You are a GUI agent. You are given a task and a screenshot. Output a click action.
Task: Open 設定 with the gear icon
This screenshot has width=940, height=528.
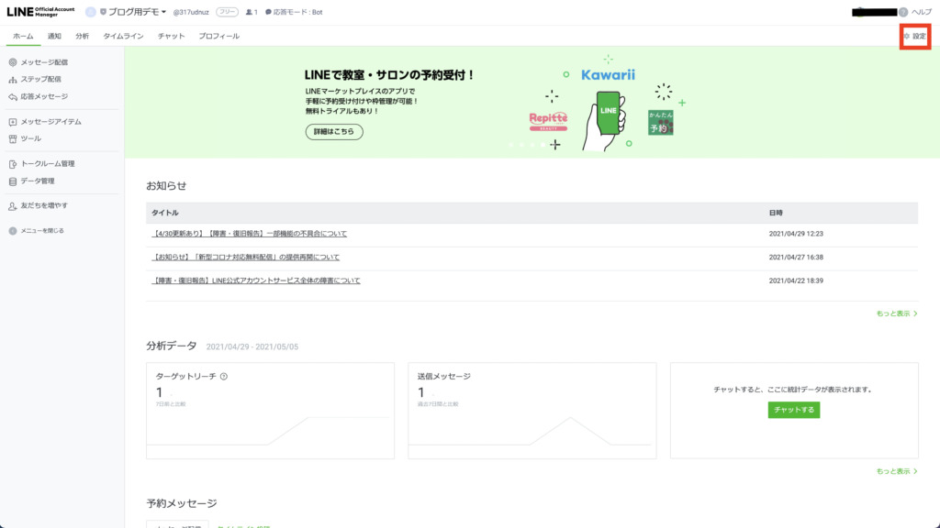[x=914, y=36]
